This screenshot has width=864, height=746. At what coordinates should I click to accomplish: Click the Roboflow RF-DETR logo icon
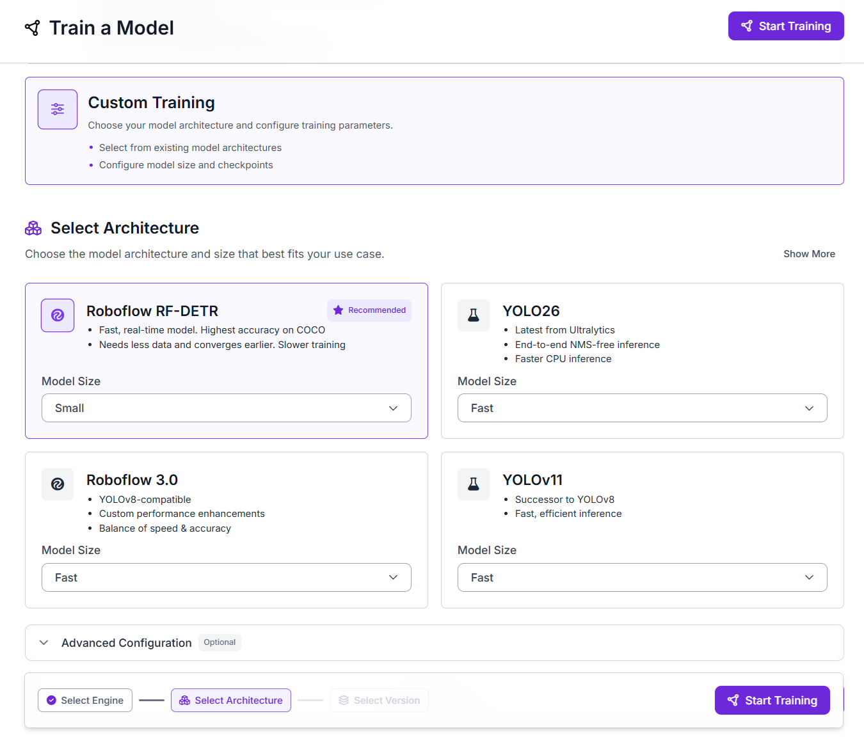[58, 315]
